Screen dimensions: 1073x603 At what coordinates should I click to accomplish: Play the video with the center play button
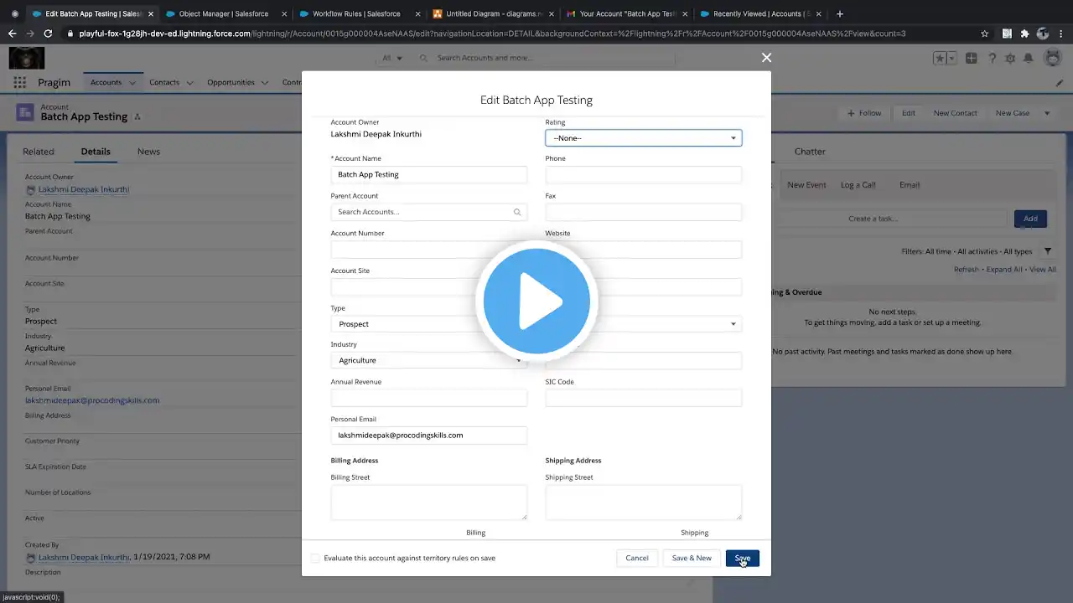(x=536, y=301)
